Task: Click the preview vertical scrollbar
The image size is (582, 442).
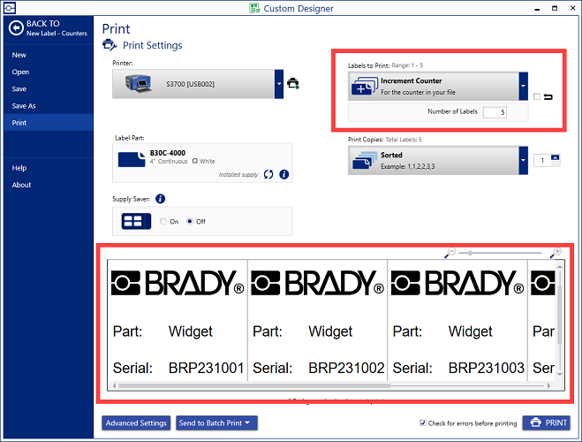Action: 560,314
